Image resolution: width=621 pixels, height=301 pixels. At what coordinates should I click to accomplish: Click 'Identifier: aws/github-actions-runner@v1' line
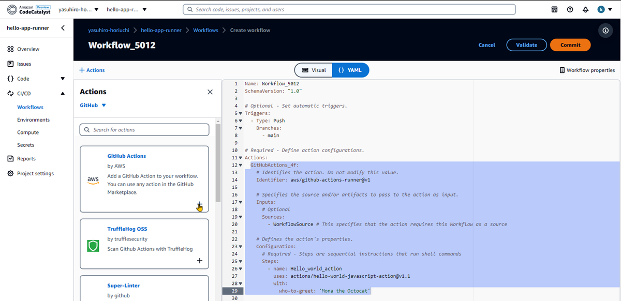(x=313, y=180)
